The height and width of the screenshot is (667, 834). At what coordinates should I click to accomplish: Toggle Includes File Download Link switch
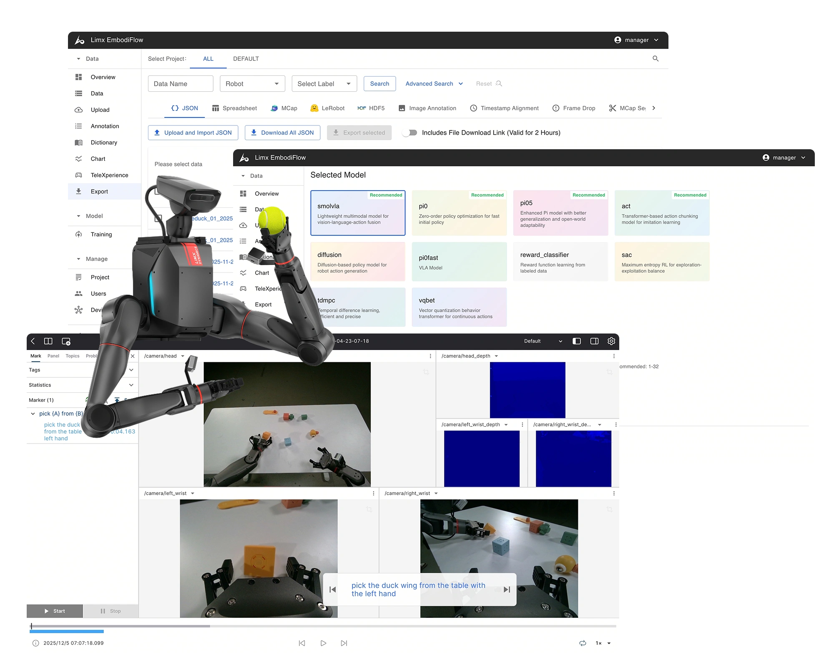tap(410, 133)
